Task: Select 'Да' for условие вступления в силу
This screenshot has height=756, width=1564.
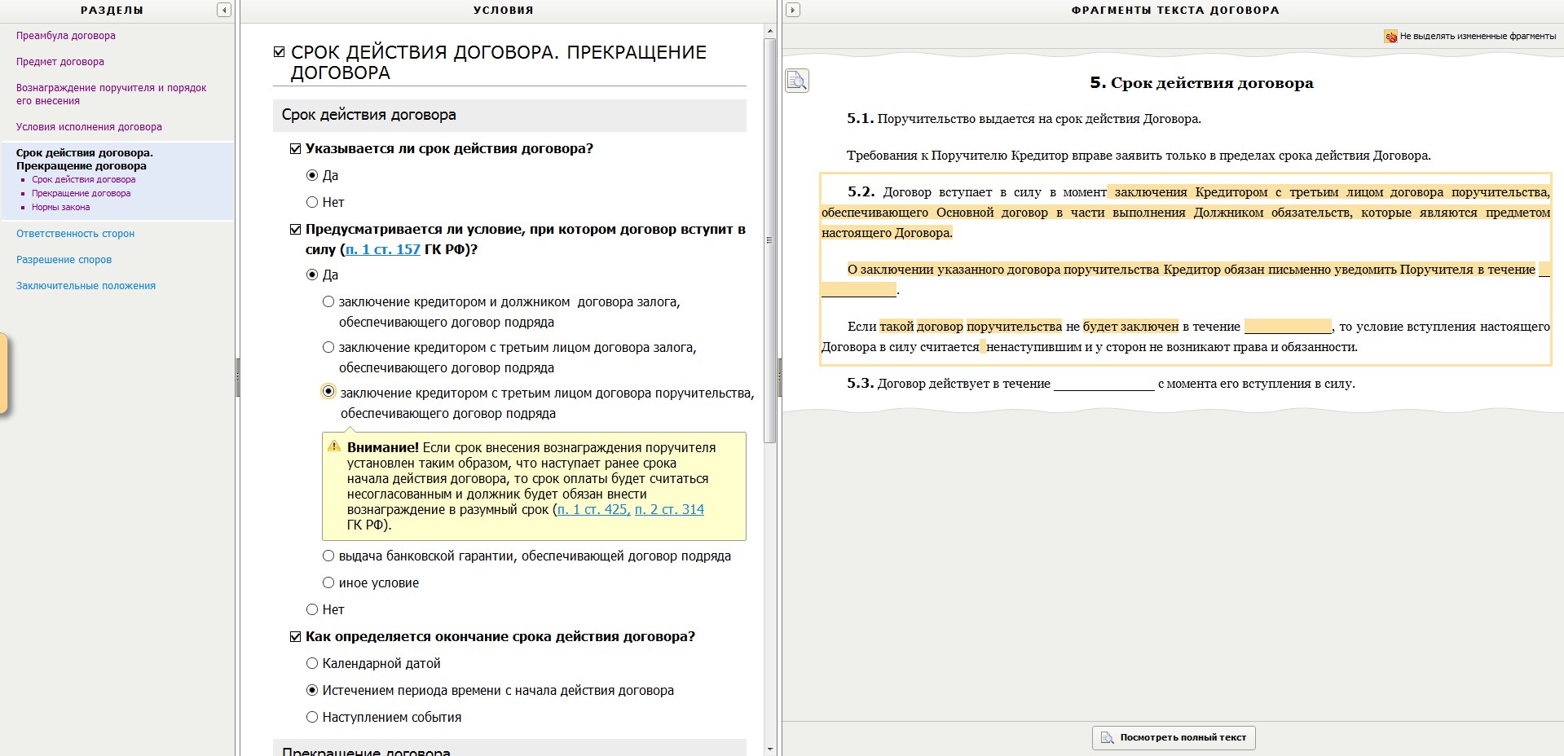Action: click(311, 275)
